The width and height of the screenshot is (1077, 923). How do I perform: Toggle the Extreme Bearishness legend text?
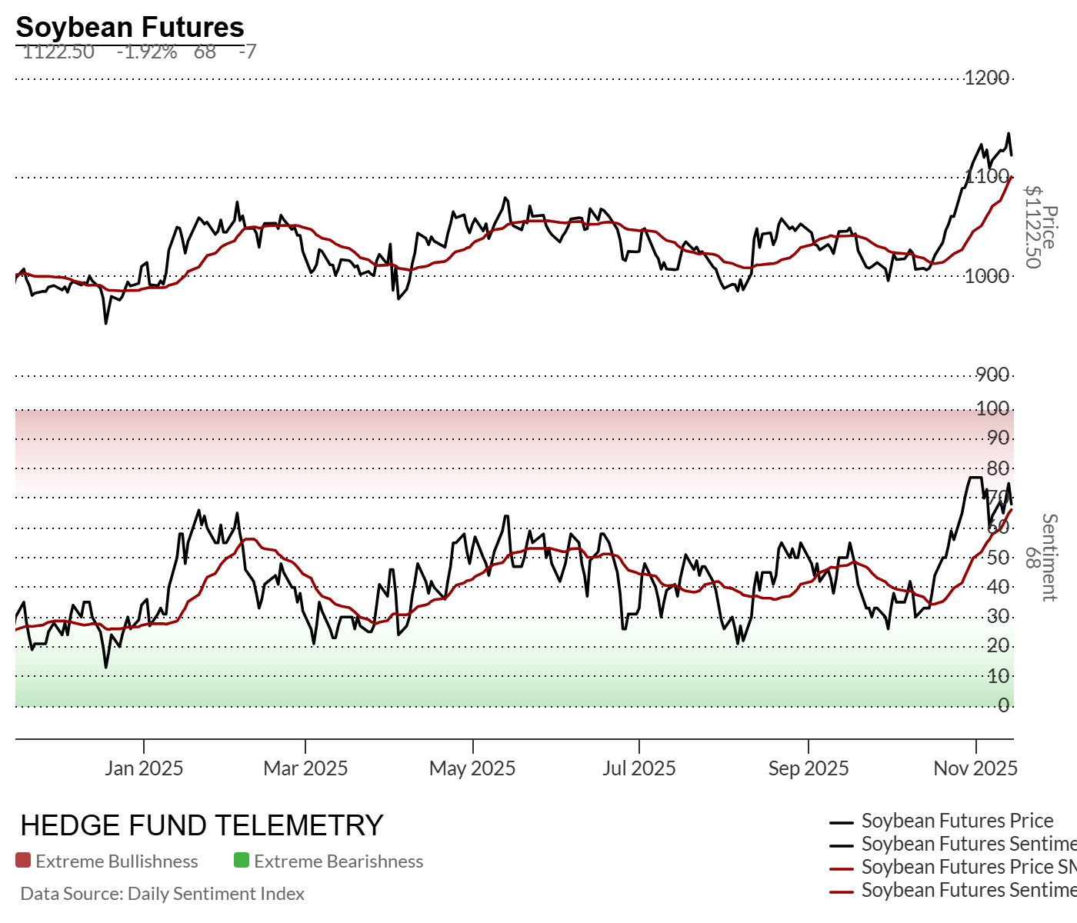coord(338,861)
